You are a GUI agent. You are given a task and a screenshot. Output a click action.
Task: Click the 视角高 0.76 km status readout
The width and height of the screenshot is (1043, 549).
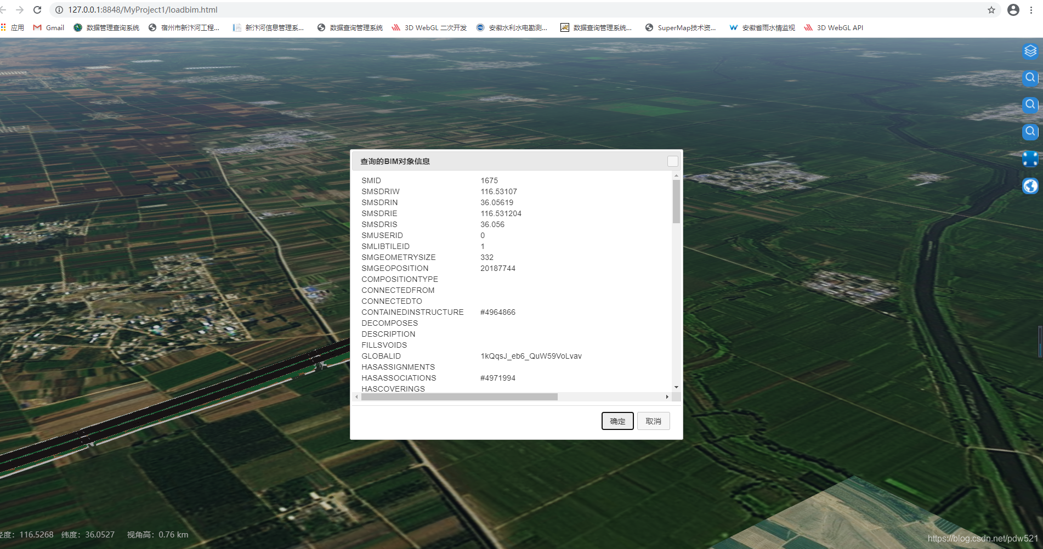click(158, 534)
